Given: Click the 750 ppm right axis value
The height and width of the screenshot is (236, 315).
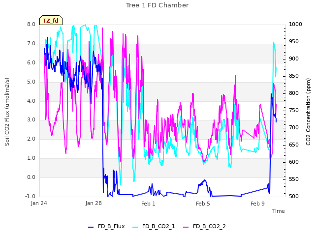Looking at the screenshot, I should pos(294,110).
